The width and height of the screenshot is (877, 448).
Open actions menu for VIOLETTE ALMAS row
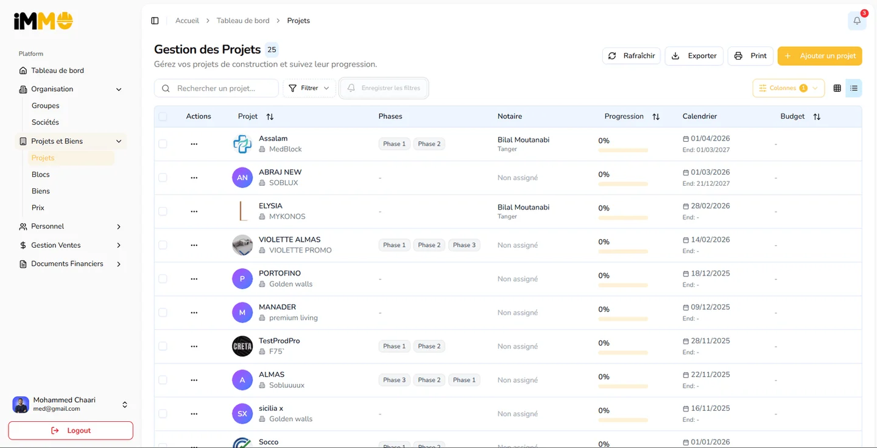(x=194, y=245)
